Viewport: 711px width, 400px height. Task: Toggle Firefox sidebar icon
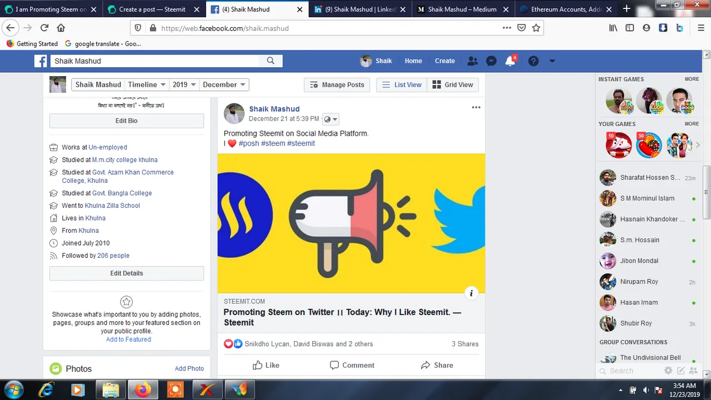(629, 28)
